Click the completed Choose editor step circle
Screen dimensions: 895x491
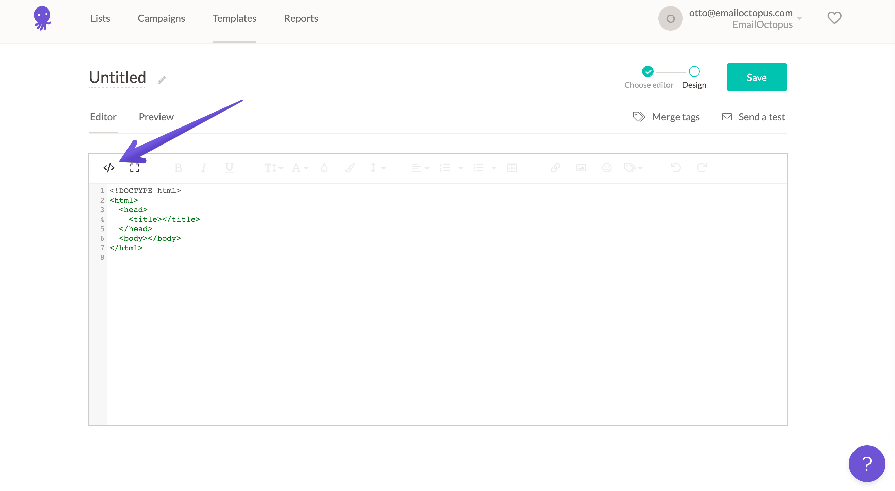click(x=648, y=72)
